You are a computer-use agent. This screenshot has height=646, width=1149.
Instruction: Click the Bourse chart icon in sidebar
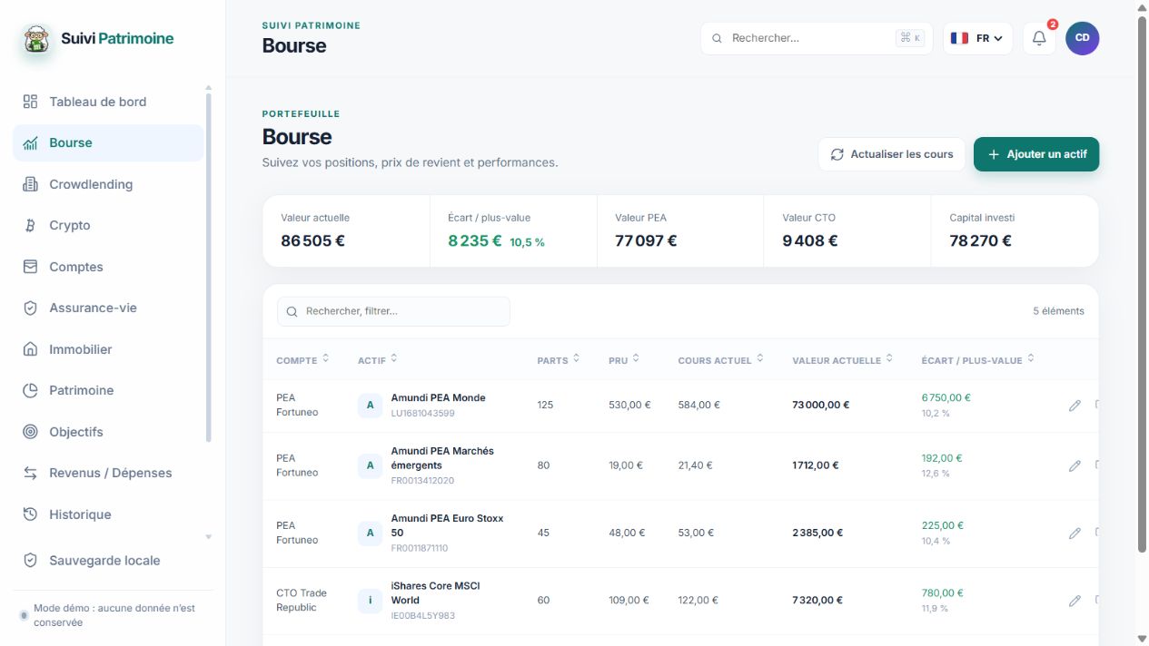click(30, 142)
